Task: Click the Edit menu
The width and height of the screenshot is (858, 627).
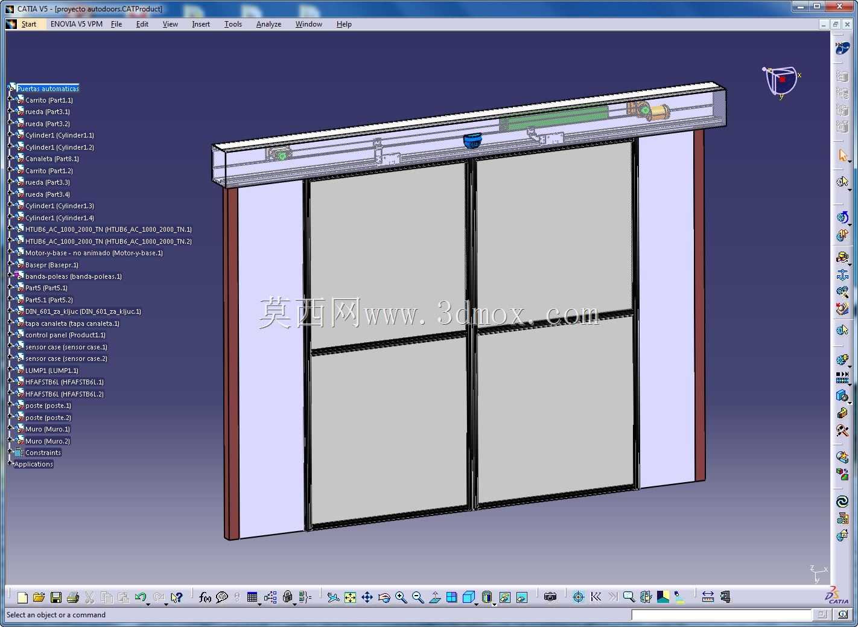Action: coord(142,24)
